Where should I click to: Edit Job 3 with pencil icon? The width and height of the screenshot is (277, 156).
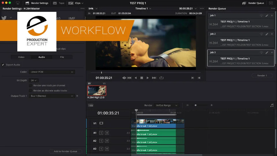pyautogui.click(x=267, y=53)
